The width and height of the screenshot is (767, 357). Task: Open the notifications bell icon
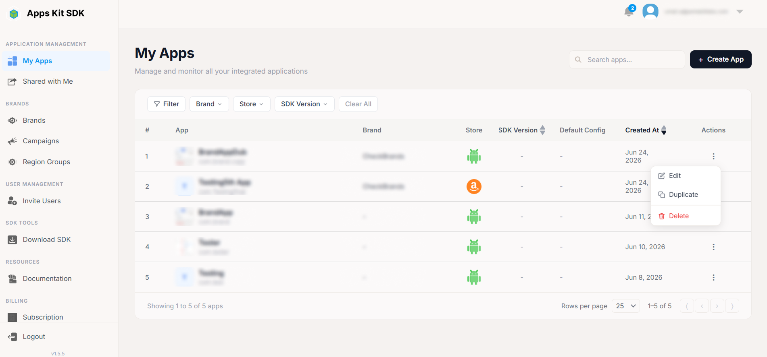click(x=629, y=12)
